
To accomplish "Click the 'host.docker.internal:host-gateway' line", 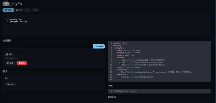I will coord(137,77).
